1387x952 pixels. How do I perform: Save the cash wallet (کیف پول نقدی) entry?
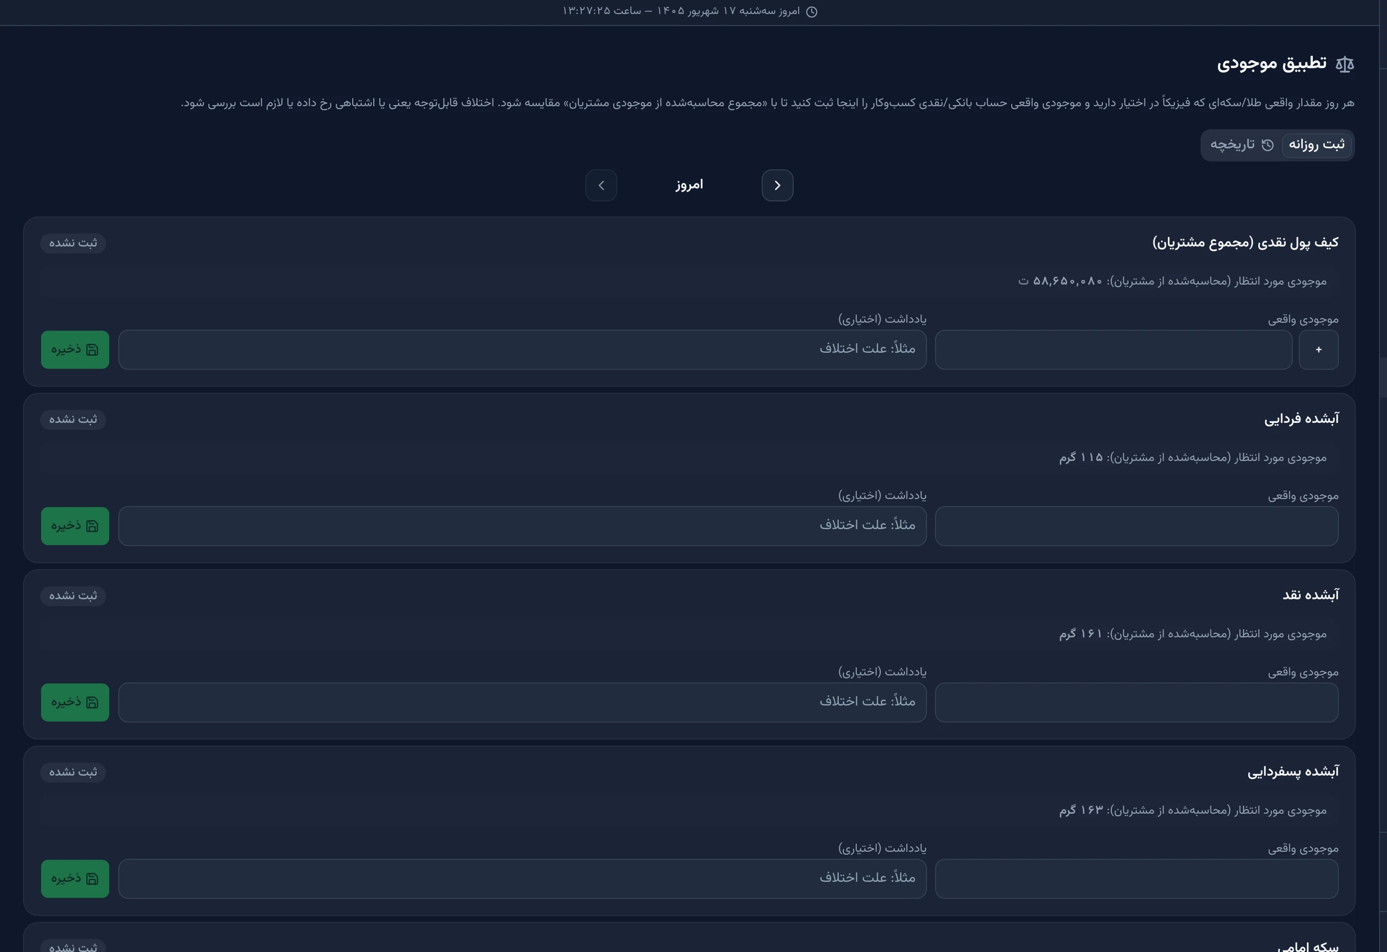click(x=75, y=350)
